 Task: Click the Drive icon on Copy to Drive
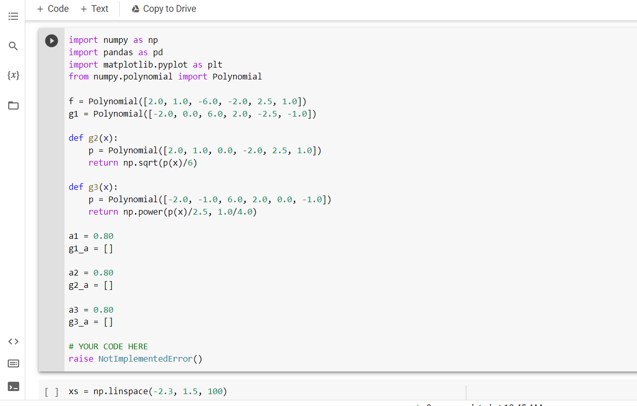click(x=135, y=9)
